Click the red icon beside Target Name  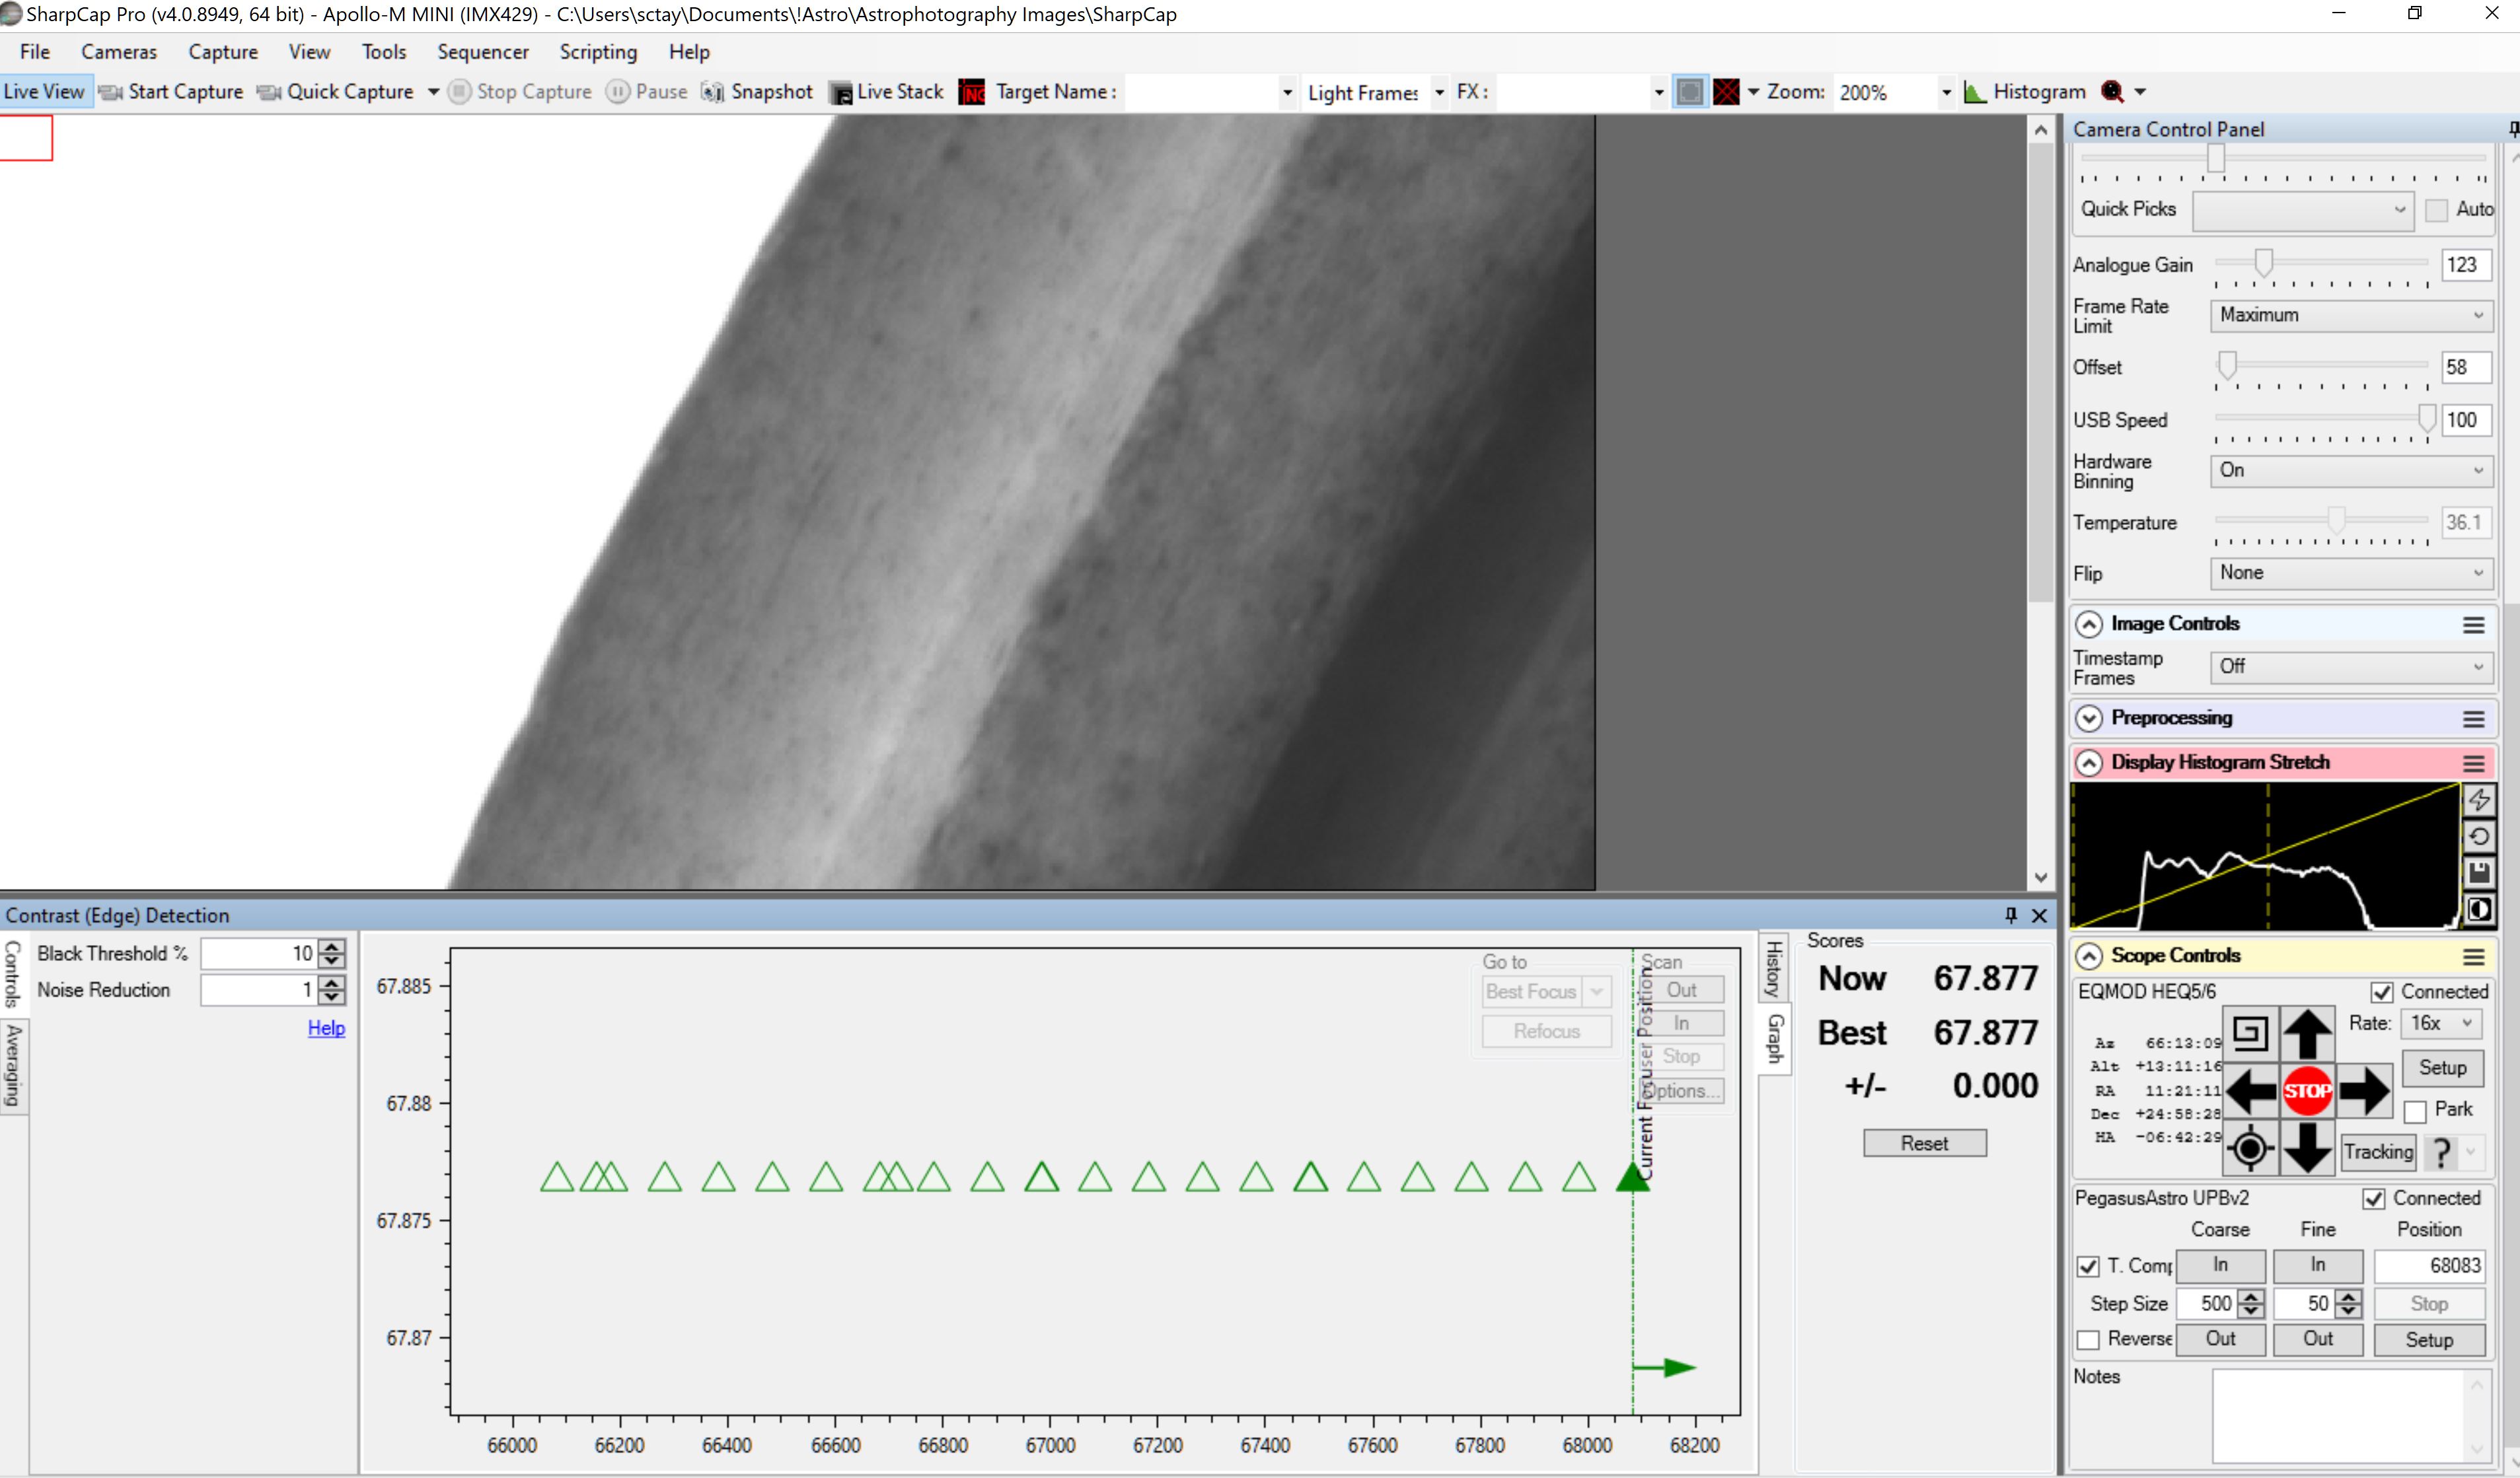pyautogui.click(x=971, y=92)
